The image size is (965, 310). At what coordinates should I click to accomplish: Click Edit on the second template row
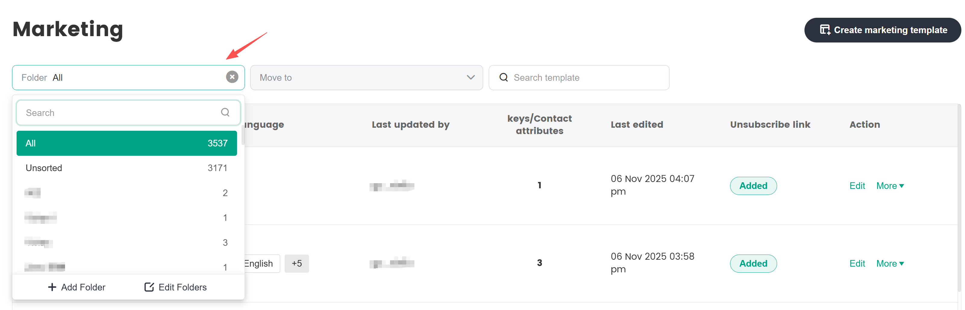pyautogui.click(x=857, y=264)
